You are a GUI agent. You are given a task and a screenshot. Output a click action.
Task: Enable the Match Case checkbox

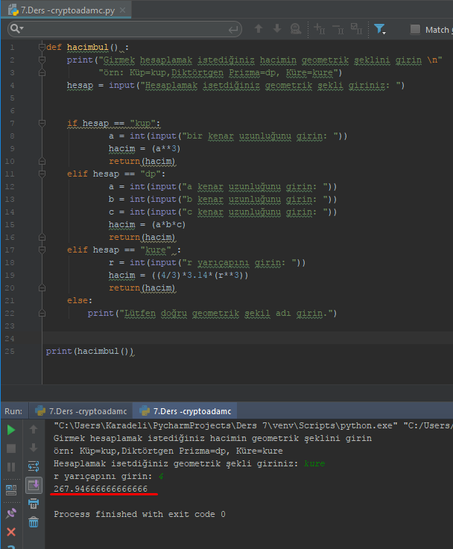click(415, 30)
